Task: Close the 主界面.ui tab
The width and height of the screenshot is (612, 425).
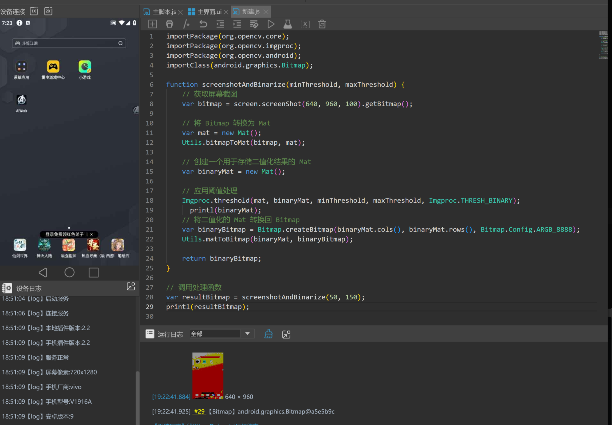Action: coord(226,12)
